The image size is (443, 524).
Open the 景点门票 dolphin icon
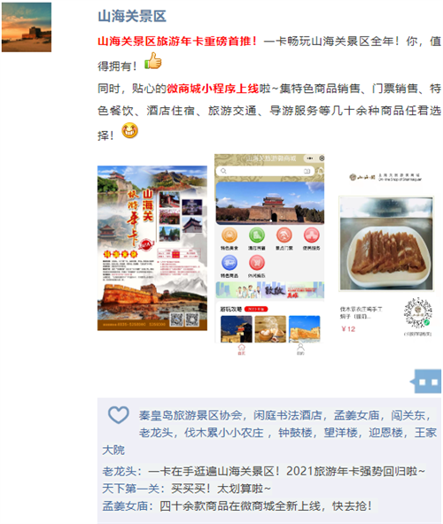(x=284, y=235)
